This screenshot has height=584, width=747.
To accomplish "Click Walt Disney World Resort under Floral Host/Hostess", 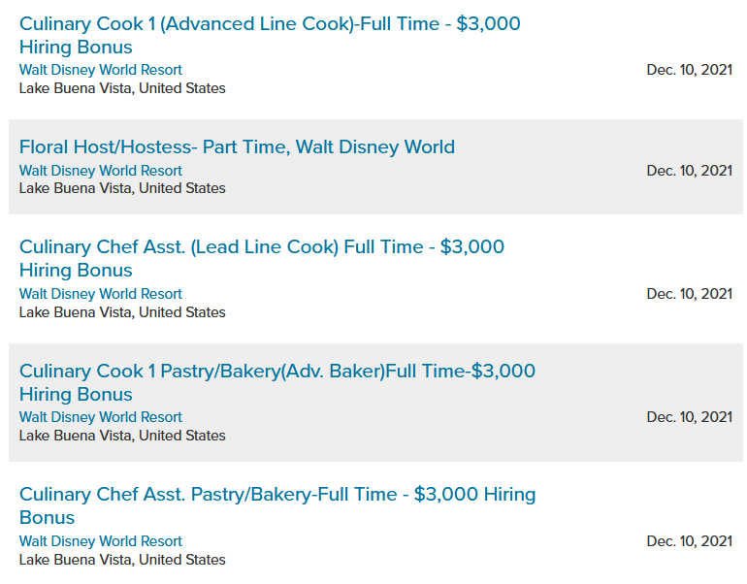I will coord(101,171).
